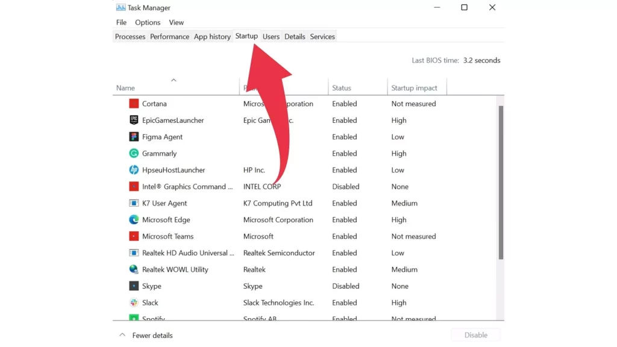617x347 pixels.
Task: Click Not measured in Cortana row
Action: (413, 104)
